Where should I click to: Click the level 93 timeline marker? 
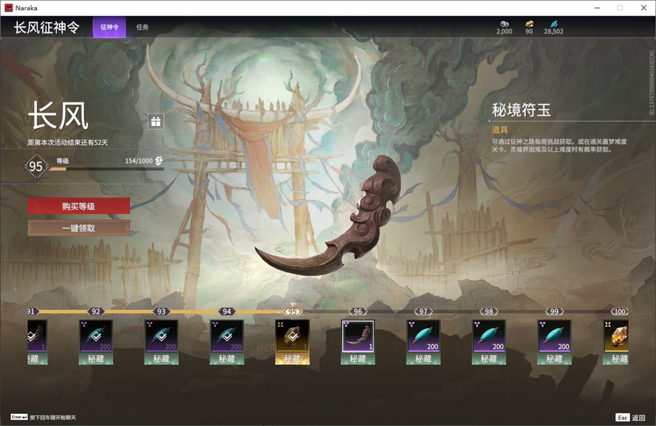coord(161,312)
